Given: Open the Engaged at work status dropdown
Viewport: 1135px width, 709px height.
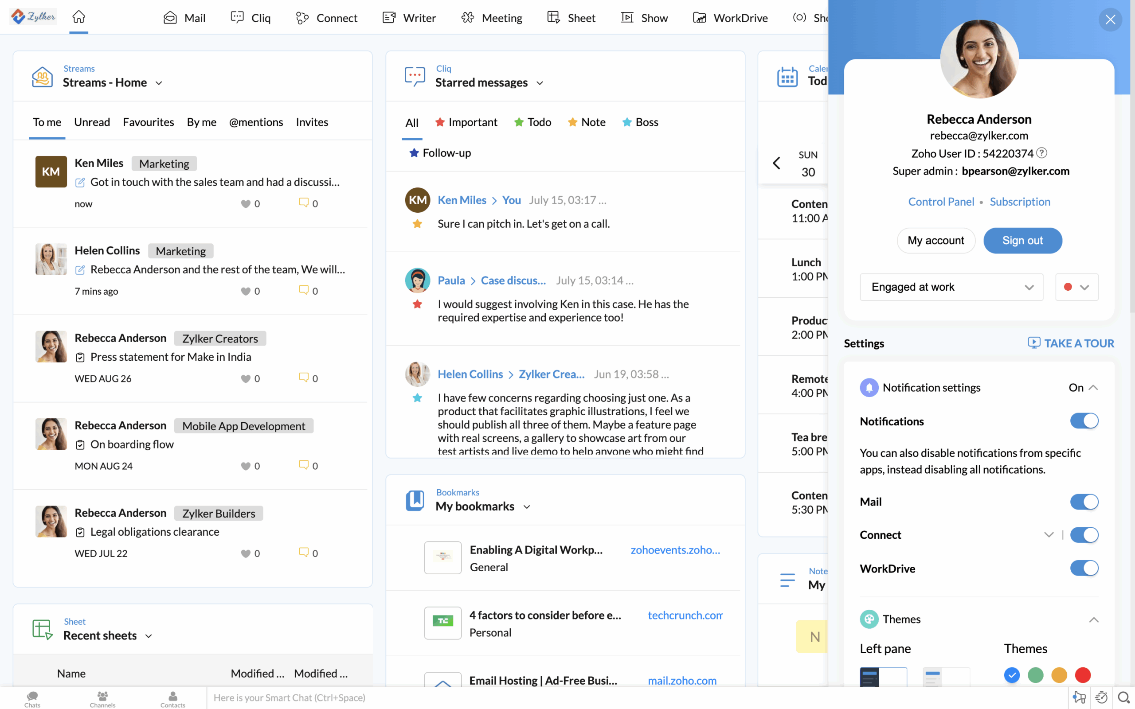Looking at the screenshot, I should click(x=951, y=287).
